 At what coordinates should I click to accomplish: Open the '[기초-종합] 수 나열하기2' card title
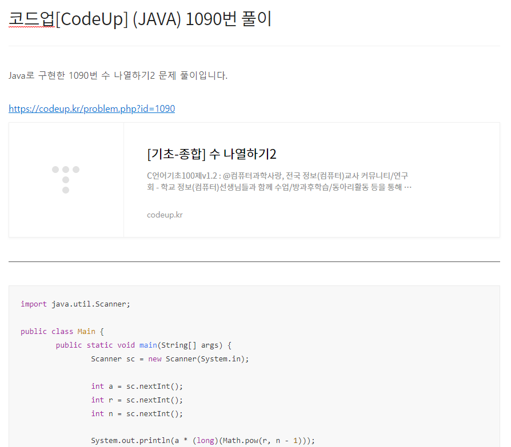click(211, 154)
